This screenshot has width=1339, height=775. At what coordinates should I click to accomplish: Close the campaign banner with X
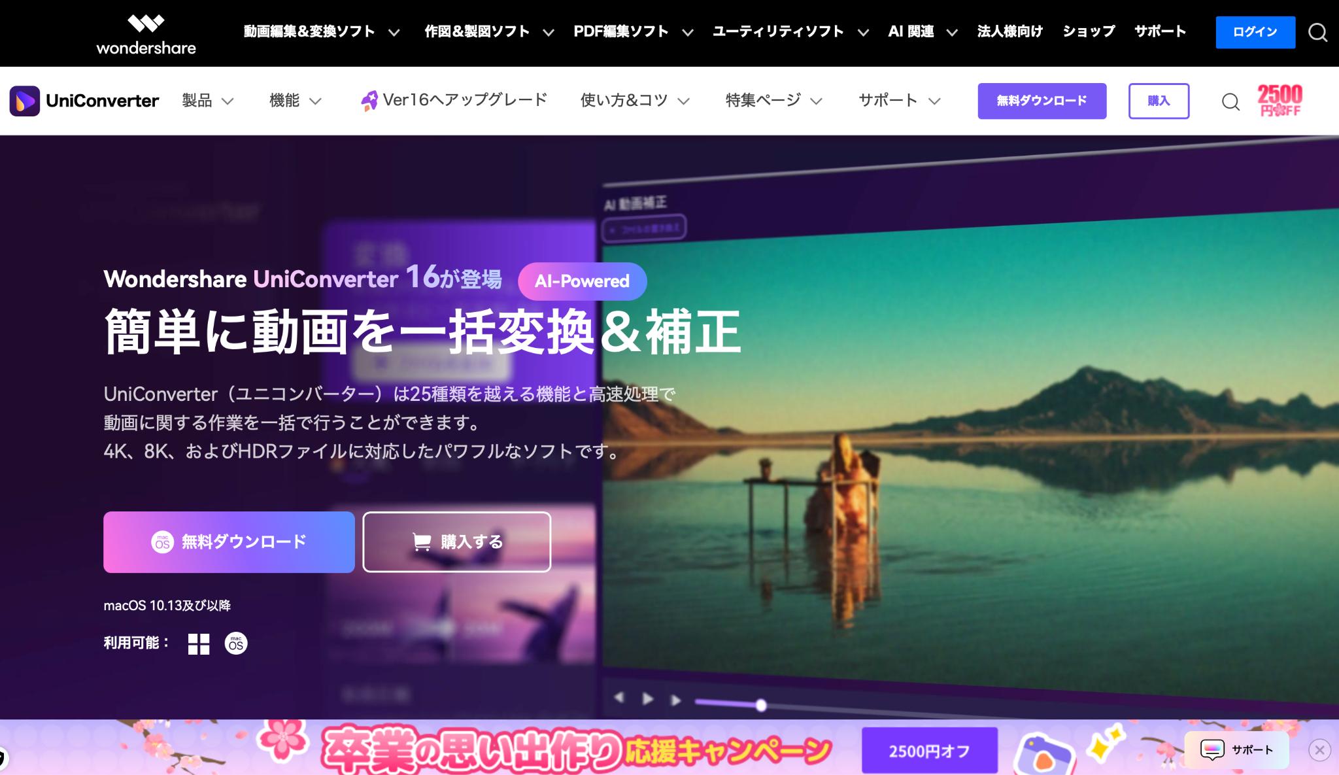pyautogui.click(x=1319, y=750)
